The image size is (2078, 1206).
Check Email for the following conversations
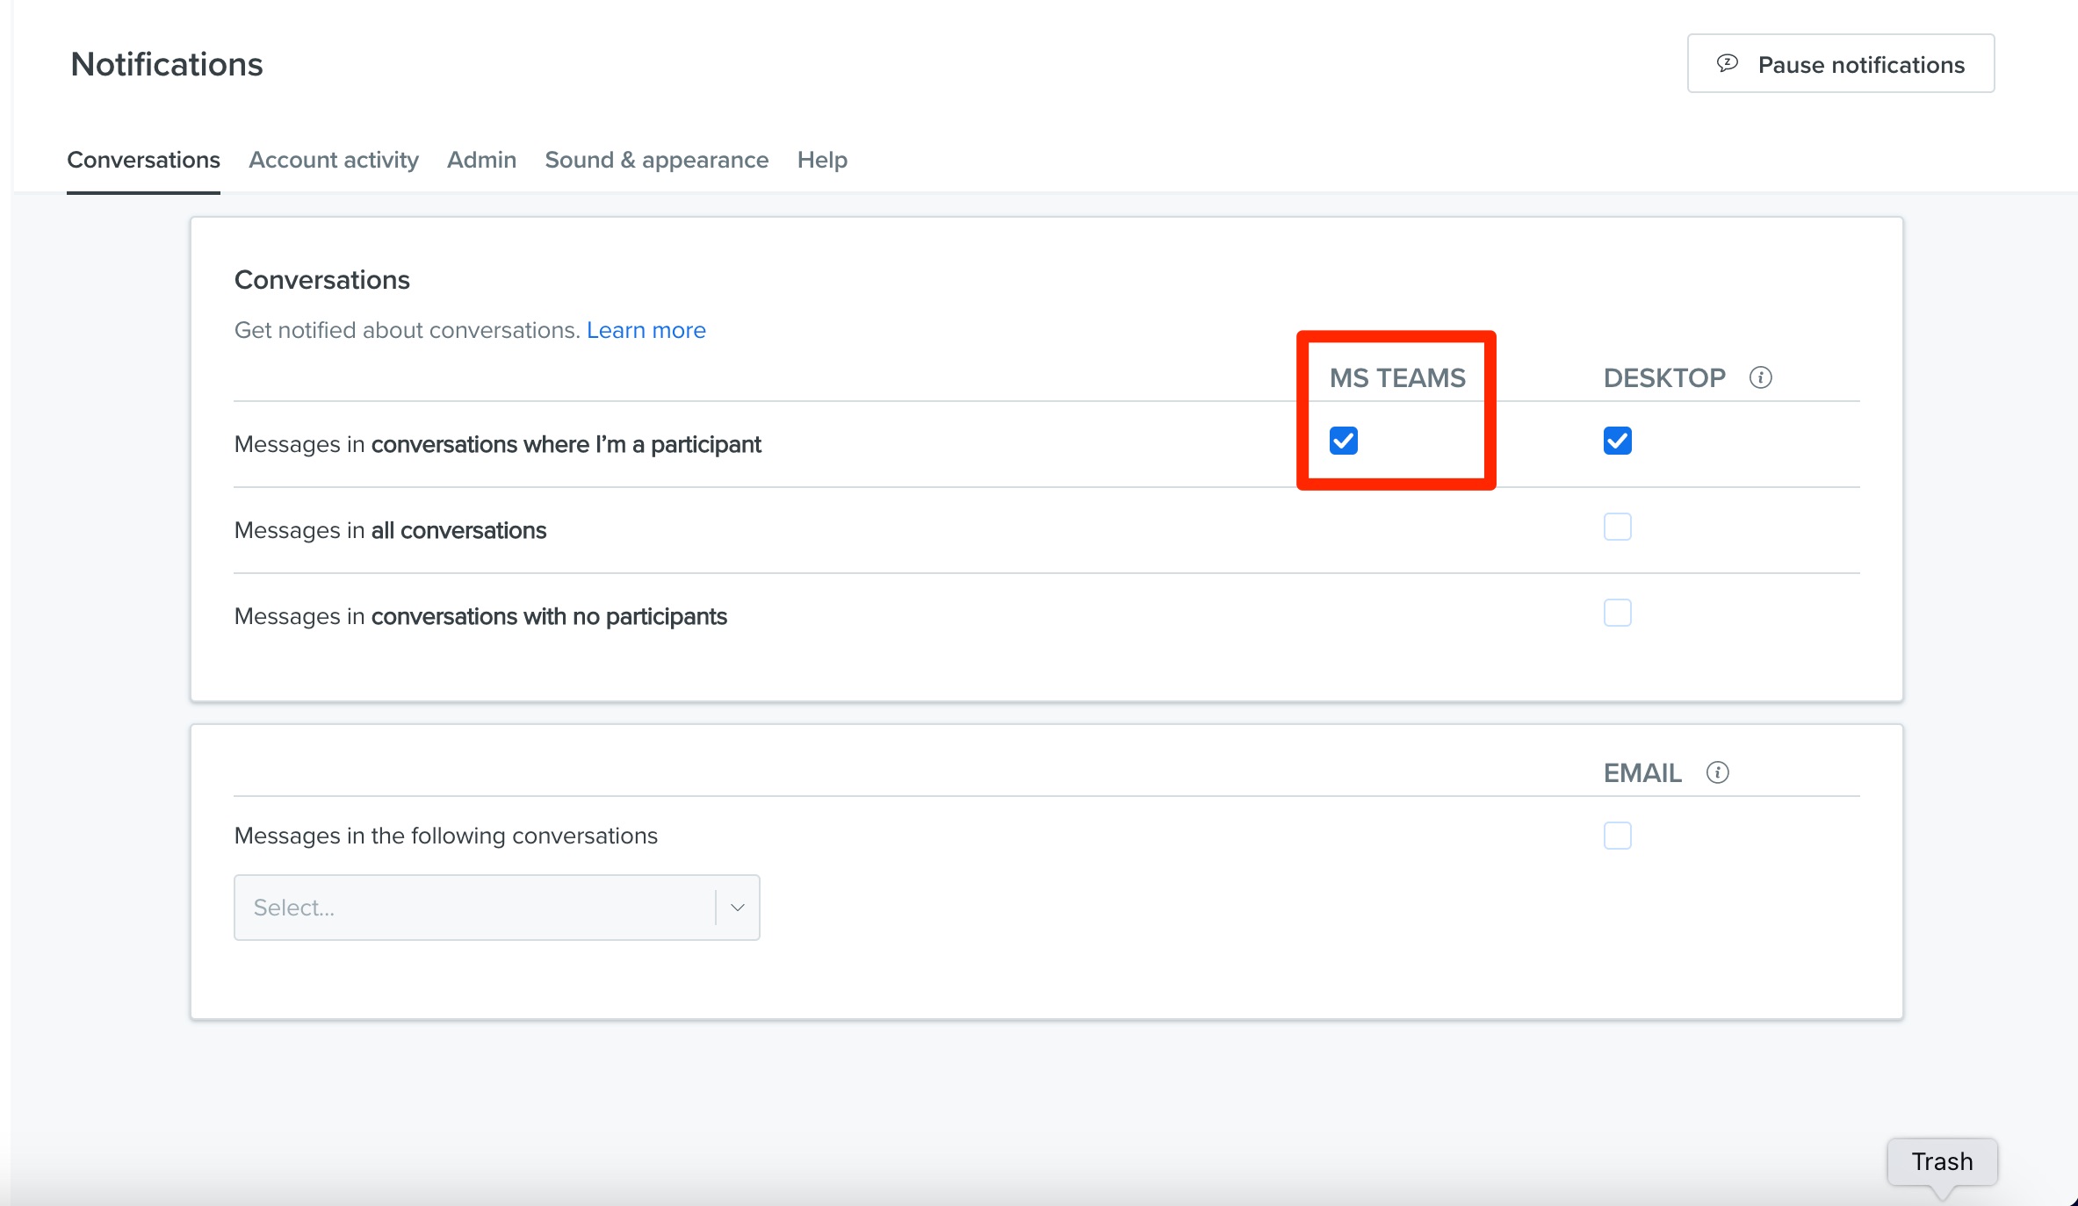click(x=1617, y=836)
